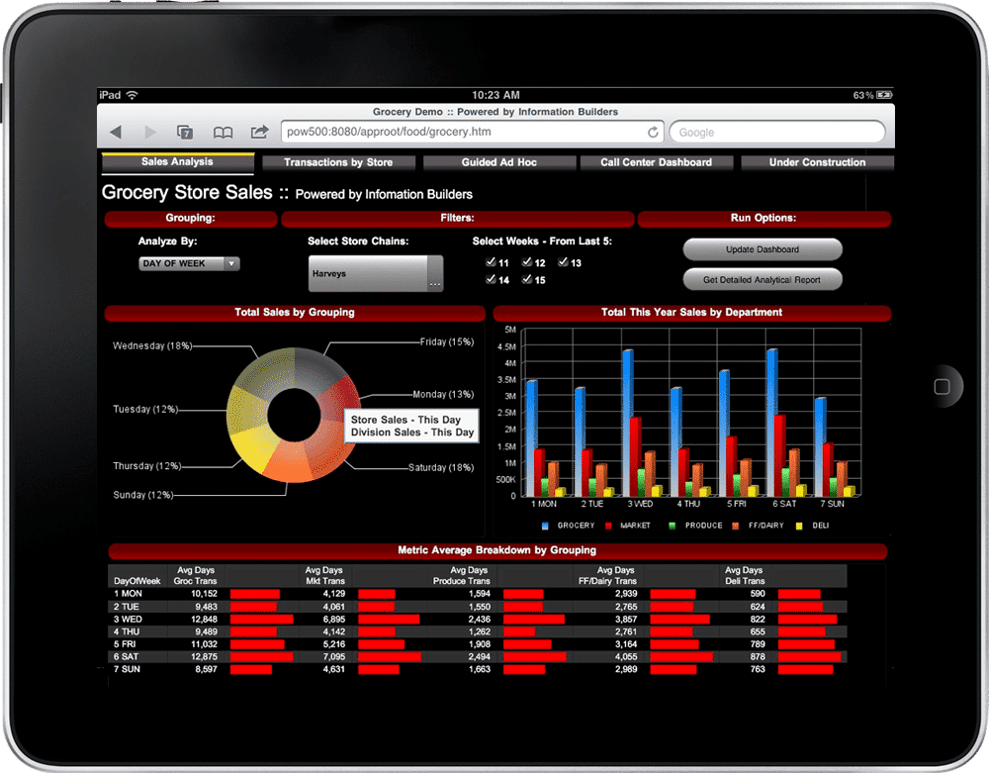
Task: Open the browser tabs pages icon
Action: click(x=185, y=132)
